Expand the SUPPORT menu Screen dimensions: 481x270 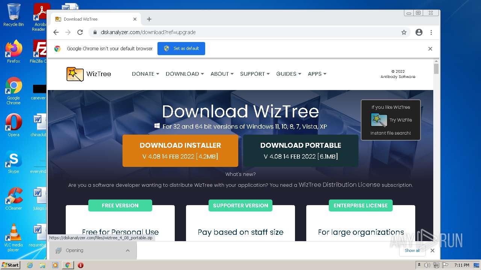coord(255,74)
